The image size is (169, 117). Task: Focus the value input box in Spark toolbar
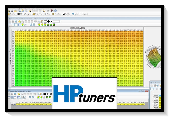(56, 21)
